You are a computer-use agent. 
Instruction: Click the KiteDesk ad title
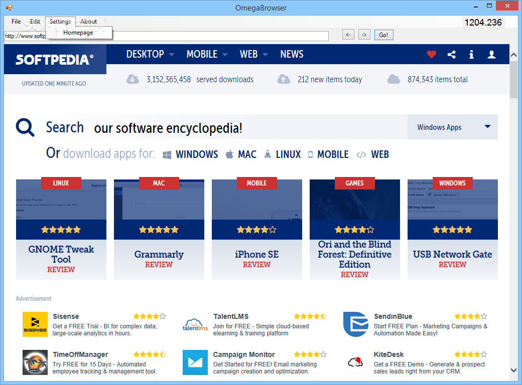tap(388, 355)
